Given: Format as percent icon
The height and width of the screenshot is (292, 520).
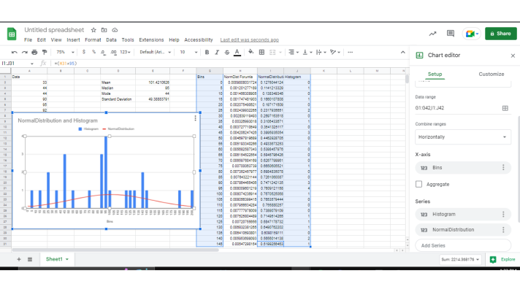Looking at the screenshot, I should (94, 52).
